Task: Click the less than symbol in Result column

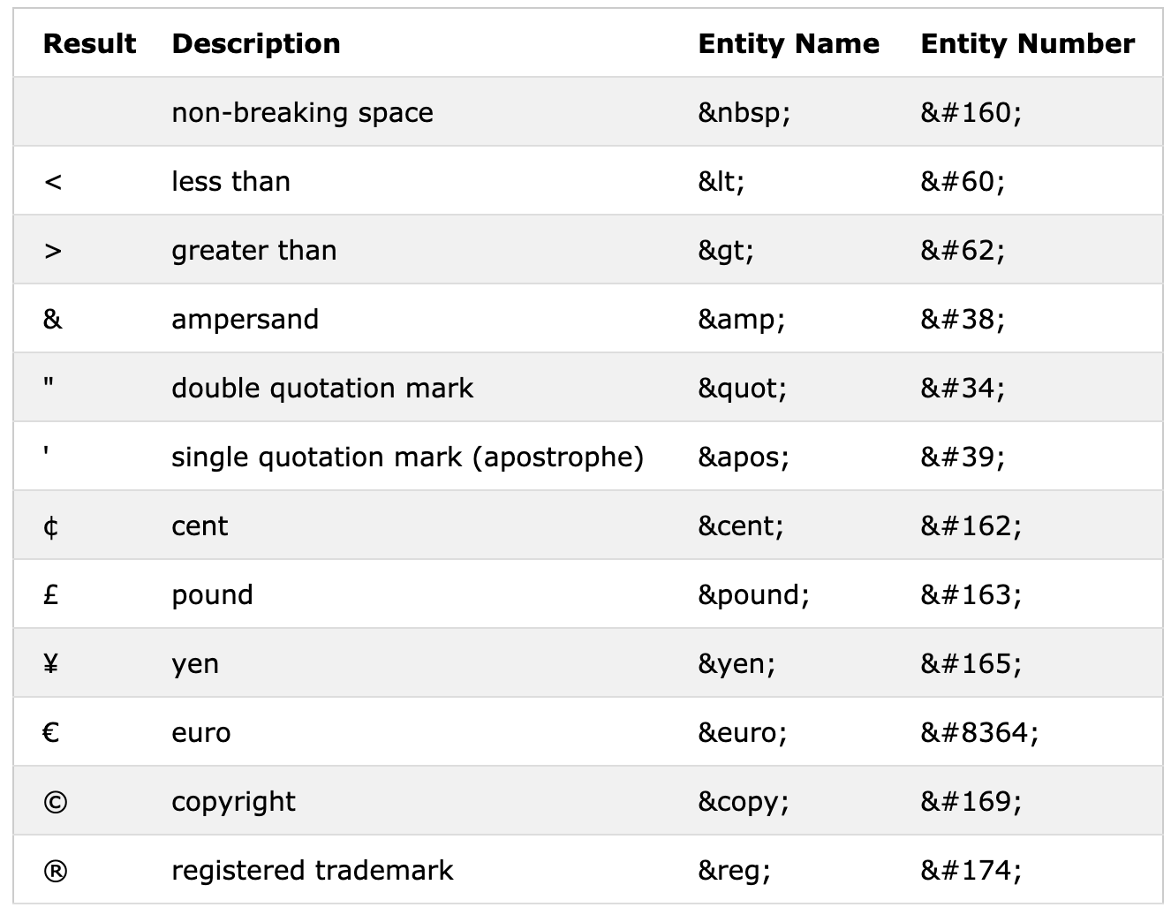Action: 53,182
